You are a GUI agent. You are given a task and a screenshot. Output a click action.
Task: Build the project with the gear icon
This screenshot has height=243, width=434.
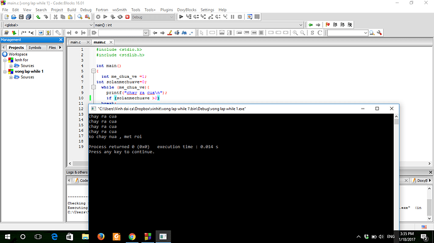[x=98, y=17]
